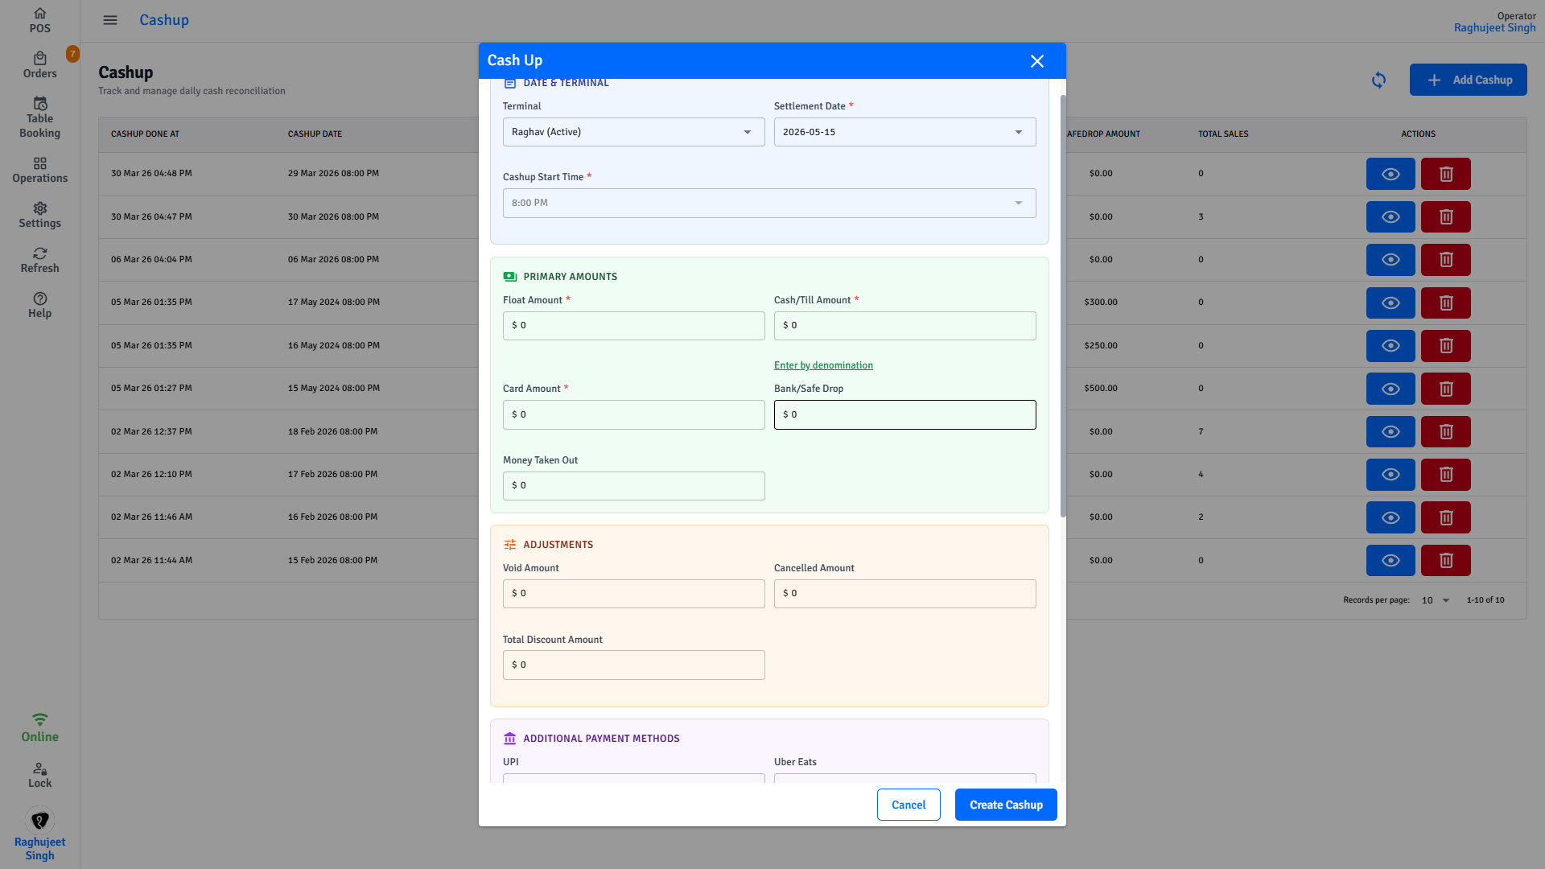This screenshot has width=1545, height=869.
Task: Focus the Card Amount input field
Action: (x=633, y=414)
